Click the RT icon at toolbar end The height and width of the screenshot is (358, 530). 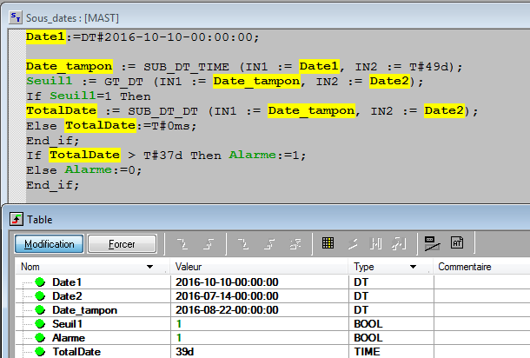pyautogui.click(x=457, y=244)
